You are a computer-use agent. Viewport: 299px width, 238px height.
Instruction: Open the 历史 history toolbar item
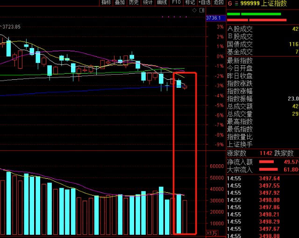pyautogui.click(x=134, y=2)
